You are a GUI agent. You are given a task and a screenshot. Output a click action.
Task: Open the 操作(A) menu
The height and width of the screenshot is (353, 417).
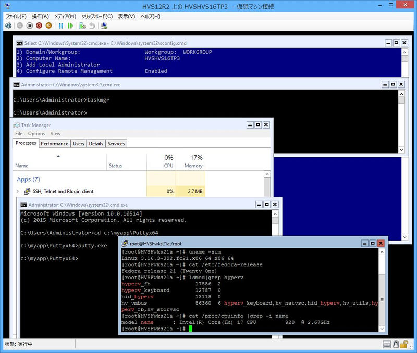pyautogui.click(x=41, y=17)
